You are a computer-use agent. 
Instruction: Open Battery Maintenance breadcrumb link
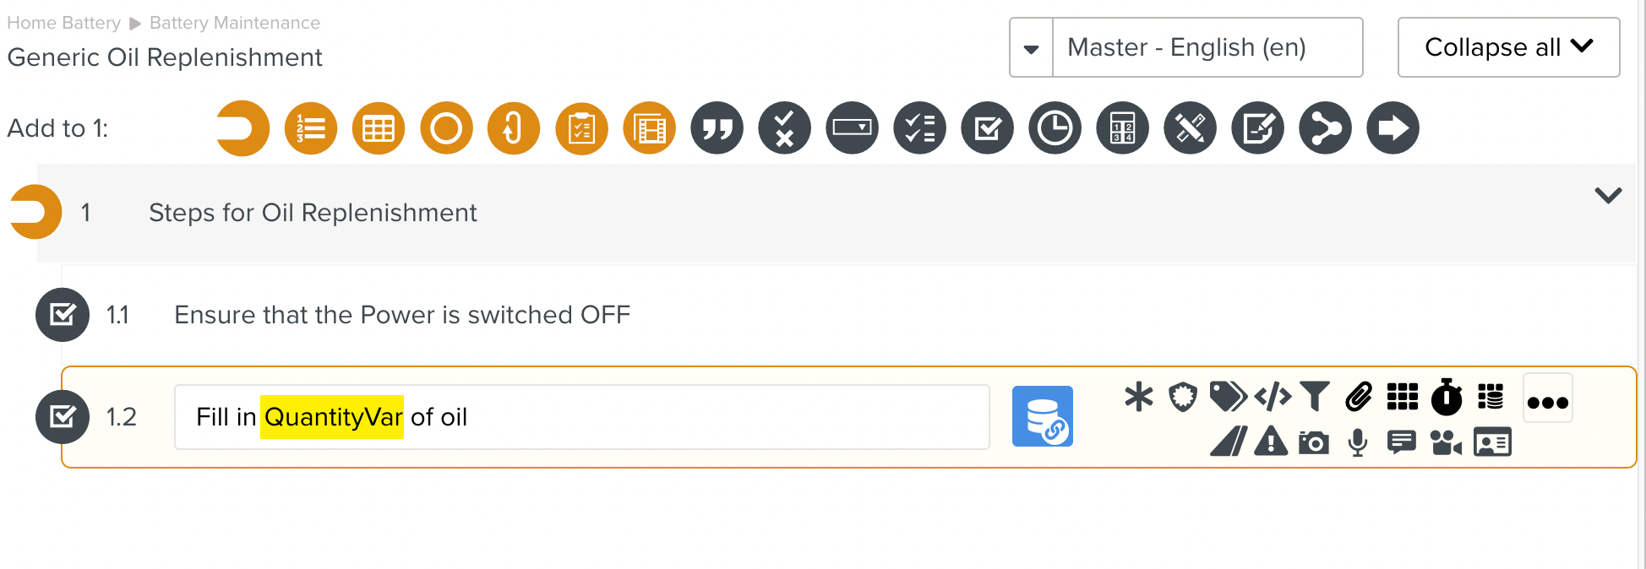235,23
